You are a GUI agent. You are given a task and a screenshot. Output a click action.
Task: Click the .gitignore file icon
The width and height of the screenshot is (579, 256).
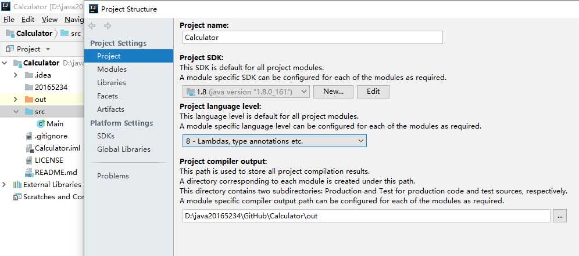pos(29,136)
